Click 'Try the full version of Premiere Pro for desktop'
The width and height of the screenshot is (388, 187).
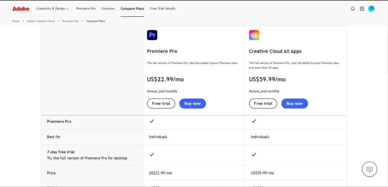pos(87,158)
